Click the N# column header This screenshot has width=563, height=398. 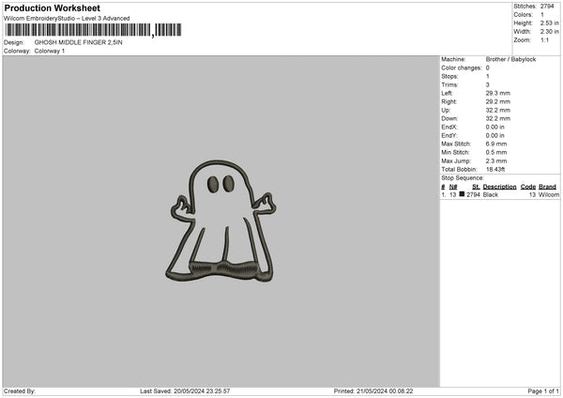pyautogui.click(x=453, y=187)
